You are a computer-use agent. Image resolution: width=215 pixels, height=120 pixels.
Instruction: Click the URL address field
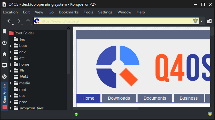click(x=116, y=21)
